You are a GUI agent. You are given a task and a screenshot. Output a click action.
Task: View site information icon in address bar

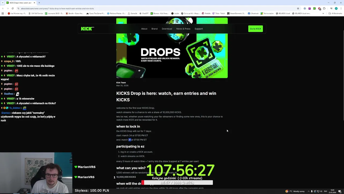coord(18,8)
